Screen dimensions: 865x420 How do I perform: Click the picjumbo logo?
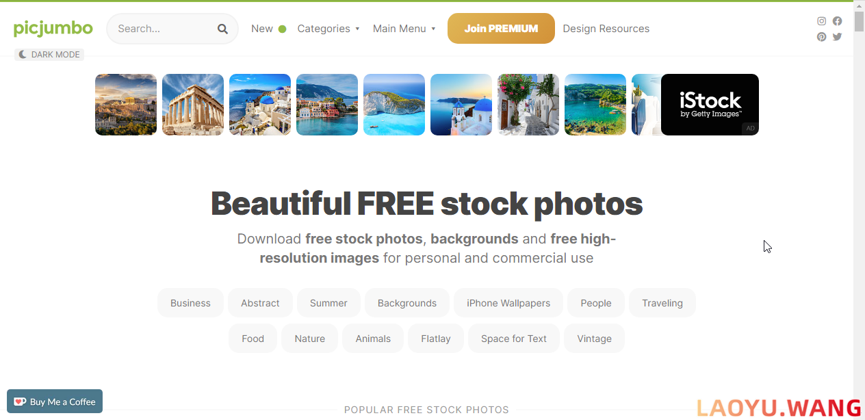click(x=53, y=28)
